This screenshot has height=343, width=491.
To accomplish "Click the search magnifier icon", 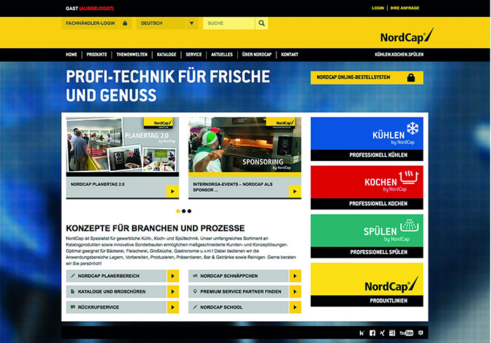I will pyautogui.click(x=262, y=23).
